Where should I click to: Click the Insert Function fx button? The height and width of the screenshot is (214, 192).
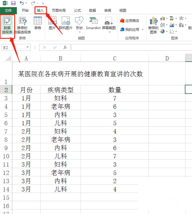point(65,47)
